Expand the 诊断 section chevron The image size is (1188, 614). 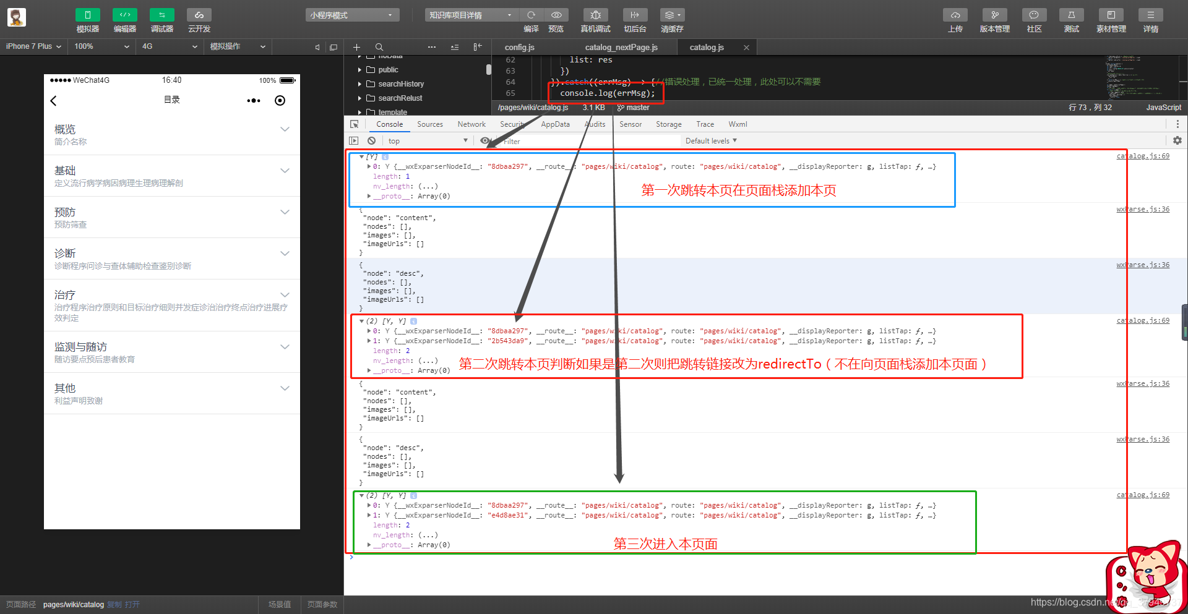click(285, 254)
